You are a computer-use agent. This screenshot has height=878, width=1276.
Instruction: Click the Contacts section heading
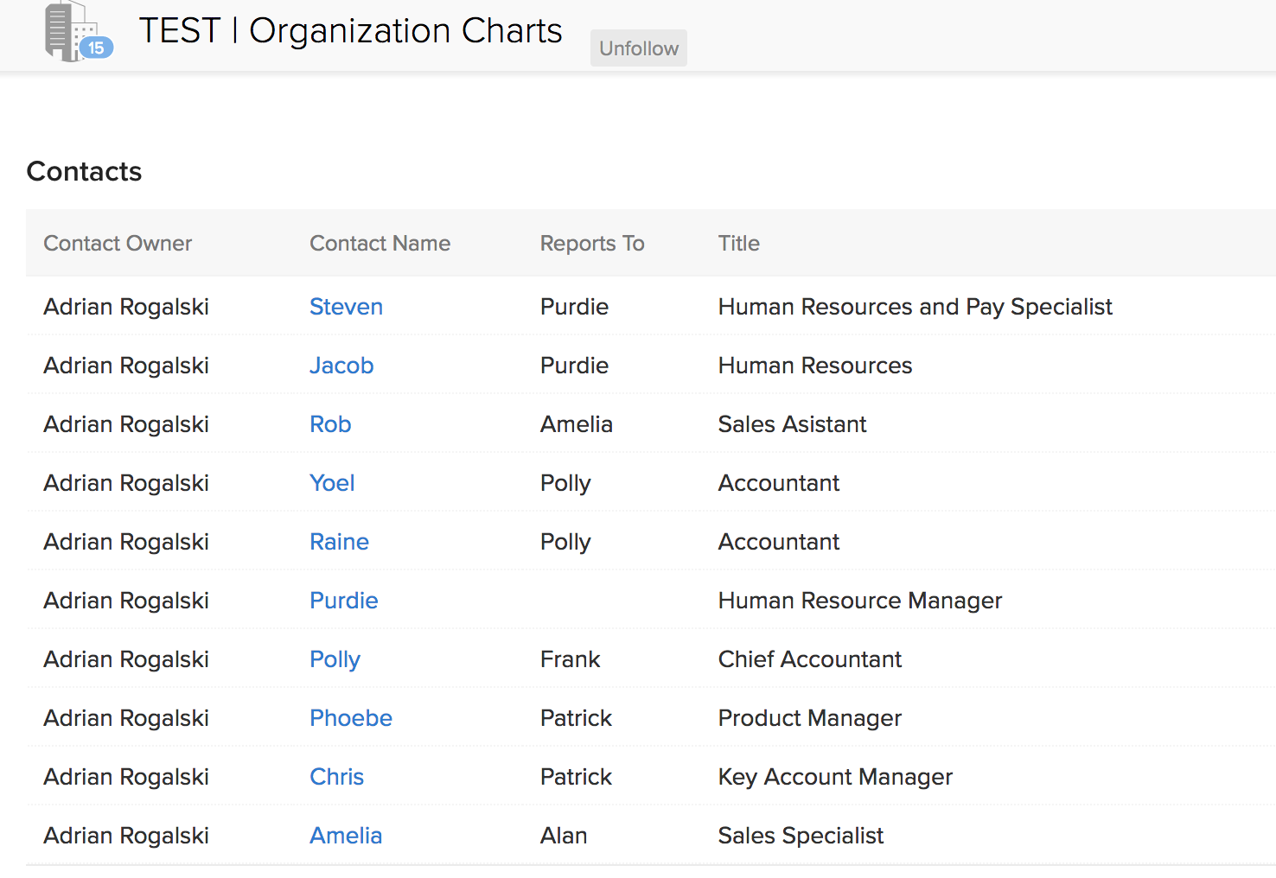click(84, 171)
